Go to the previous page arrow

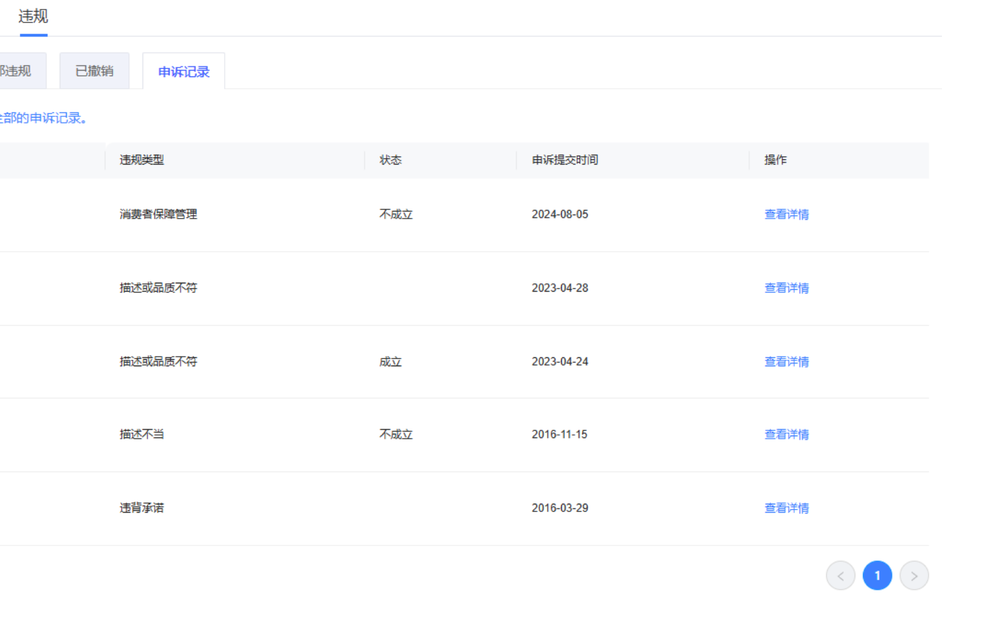coord(840,575)
